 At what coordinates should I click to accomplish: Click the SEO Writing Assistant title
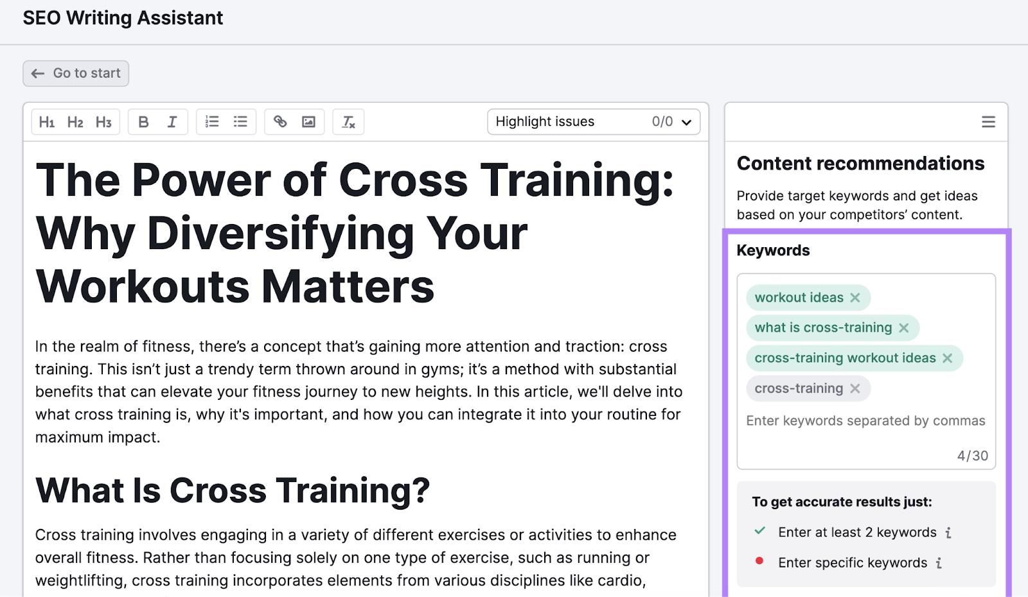click(x=123, y=18)
